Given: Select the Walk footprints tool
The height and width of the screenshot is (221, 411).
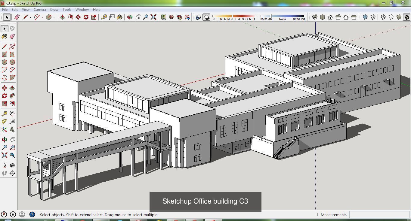Looking at the screenshot, I should click(5, 173).
